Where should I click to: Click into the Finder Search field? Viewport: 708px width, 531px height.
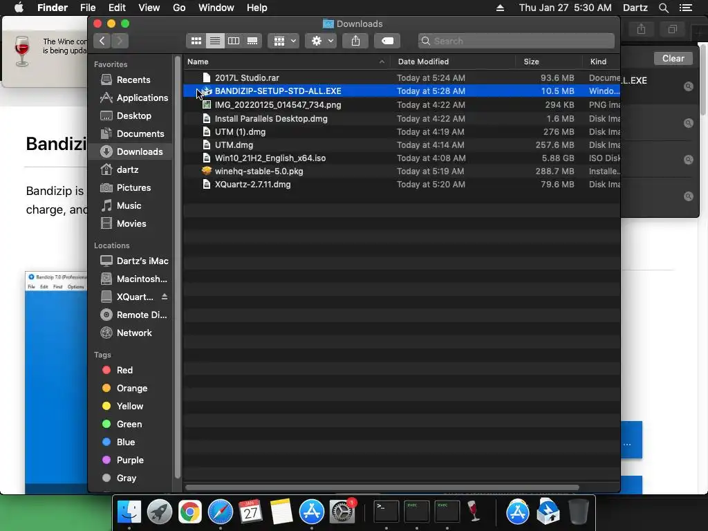click(x=516, y=41)
